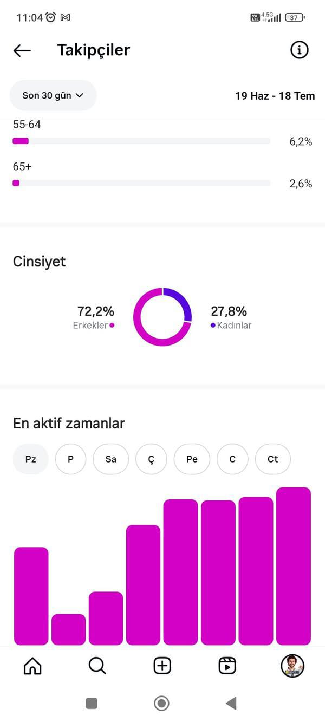Select the Pz day chip
The width and height of the screenshot is (325, 722).
(x=31, y=459)
